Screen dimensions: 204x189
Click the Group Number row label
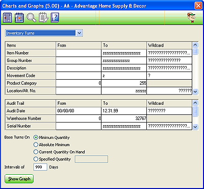coord(31,60)
